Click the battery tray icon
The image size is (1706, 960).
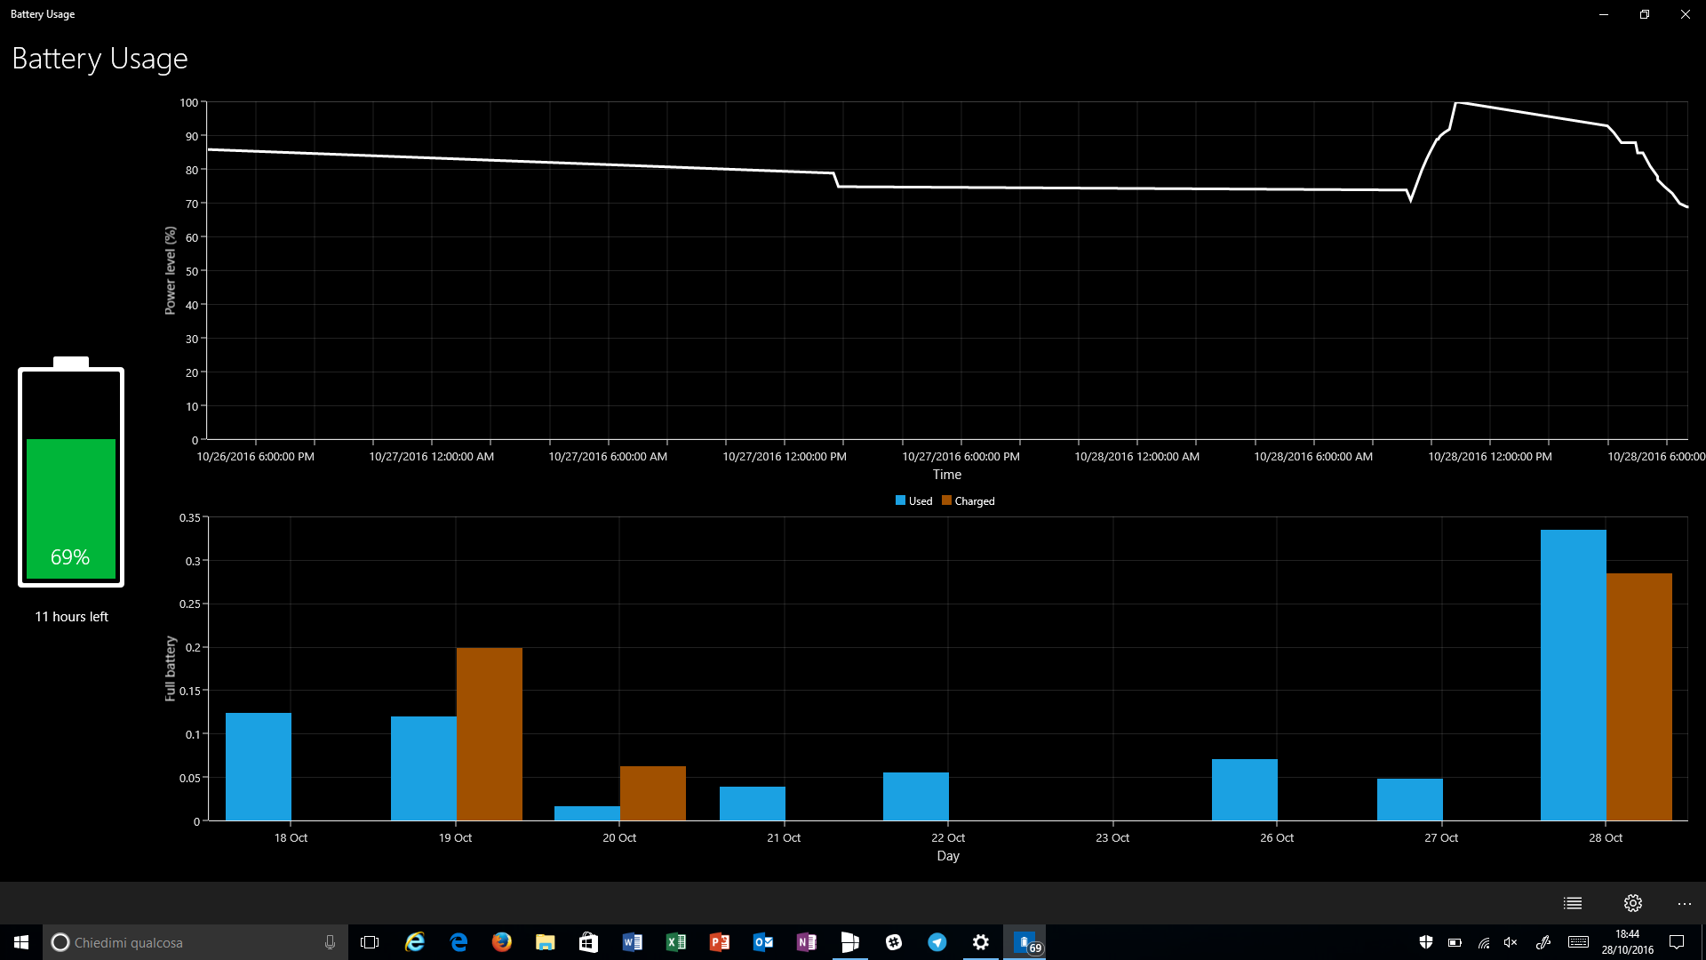point(1455,942)
